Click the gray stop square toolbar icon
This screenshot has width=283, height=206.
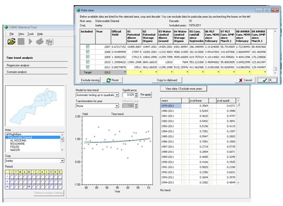(x=21, y=42)
